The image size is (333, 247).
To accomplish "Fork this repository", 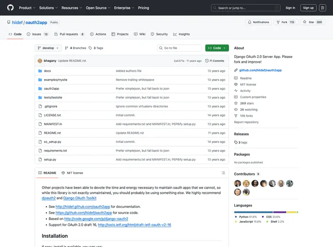I will pyautogui.click(x=286, y=22).
